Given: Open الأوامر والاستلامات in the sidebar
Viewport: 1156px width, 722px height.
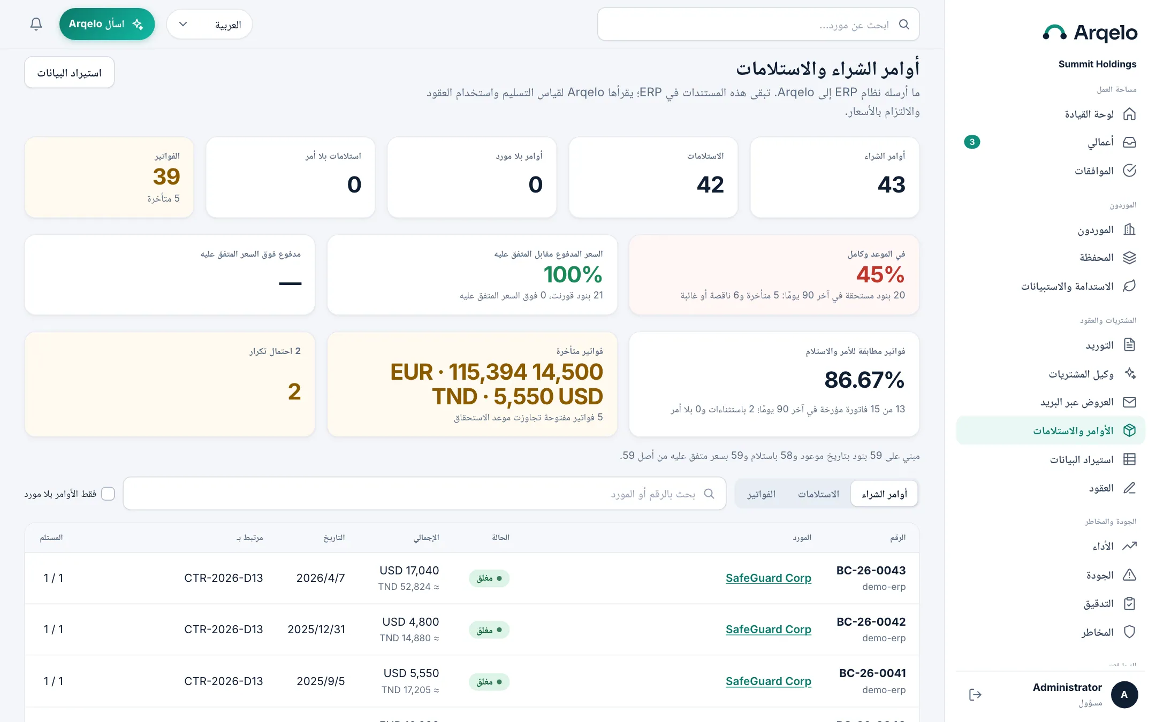Looking at the screenshot, I should [1051, 431].
